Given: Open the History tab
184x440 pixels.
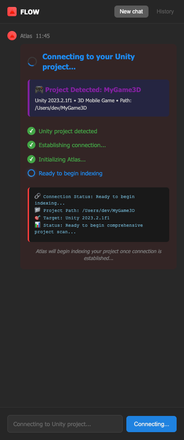Looking at the screenshot, I should click(x=165, y=12).
